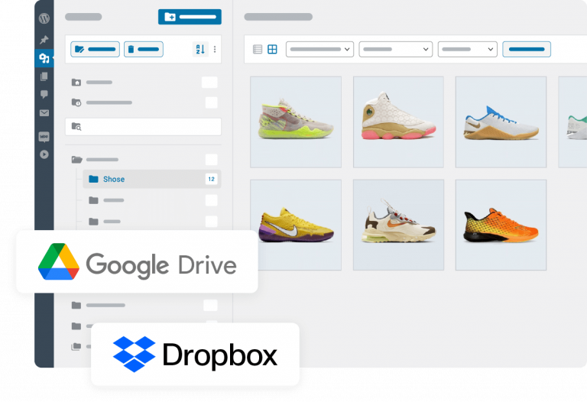Image resolution: width=587 pixels, height=402 pixels.
Task: Open the third filter dropdown in the media toolbar
Action: point(468,49)
